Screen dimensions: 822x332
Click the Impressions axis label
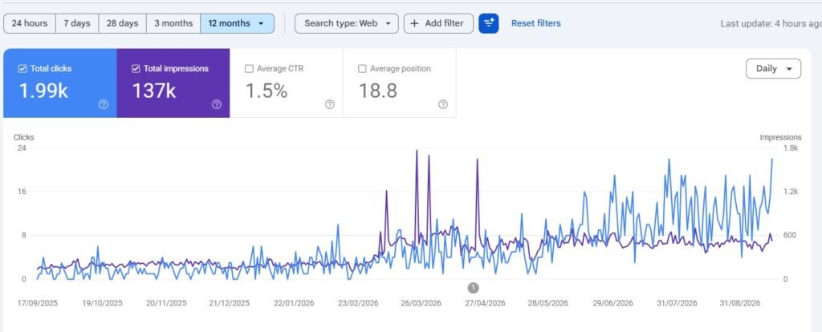coord(780,137)
